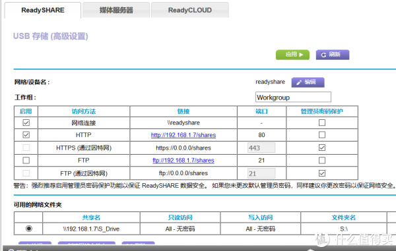This screenshot has width=396, height=251.
Task: Click the S:\ folder name cell
Action: (x=344, y=229)
